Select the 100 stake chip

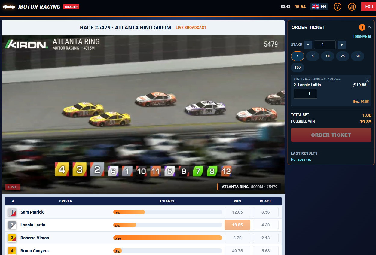[x=298, y=68]
